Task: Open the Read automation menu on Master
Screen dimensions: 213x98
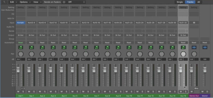Action: coord(205,43)
